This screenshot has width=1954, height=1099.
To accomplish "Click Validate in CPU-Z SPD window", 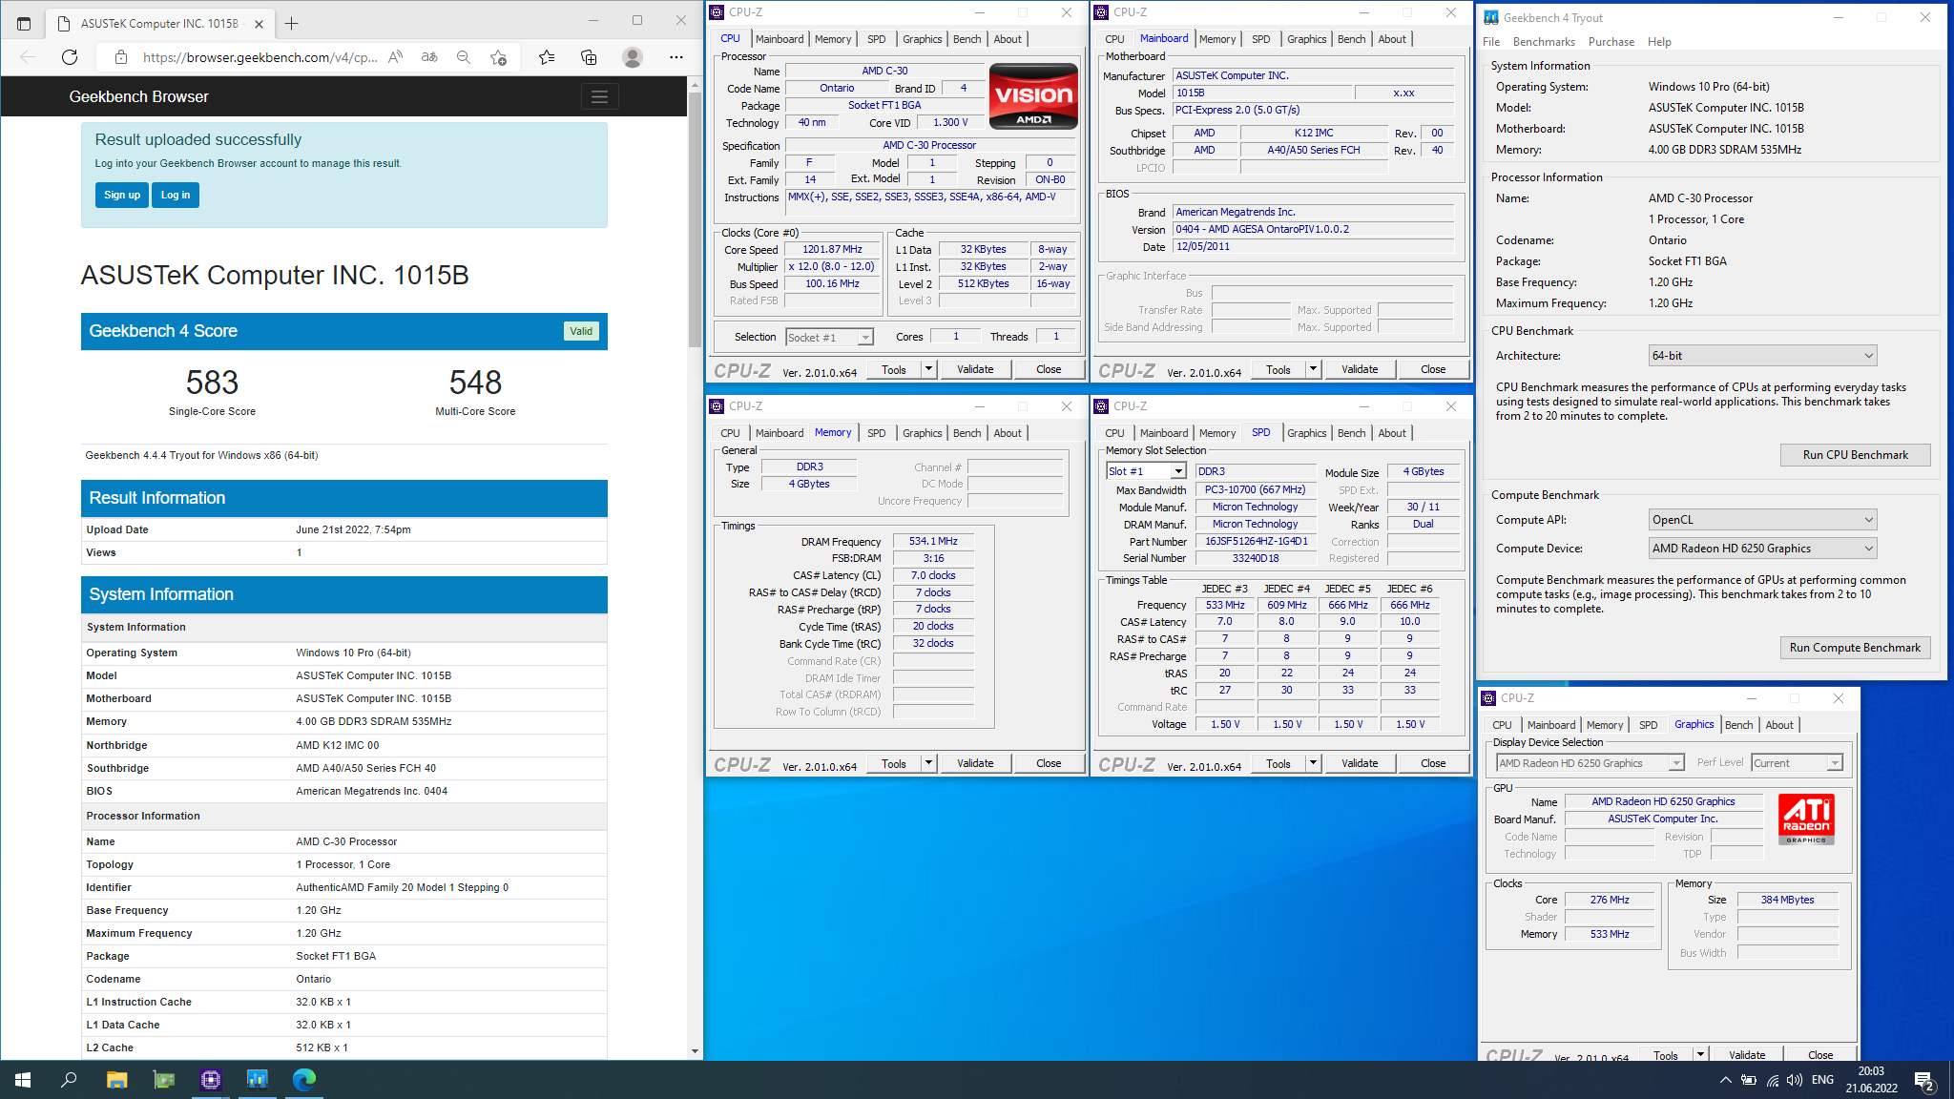I will [1360, 763].
